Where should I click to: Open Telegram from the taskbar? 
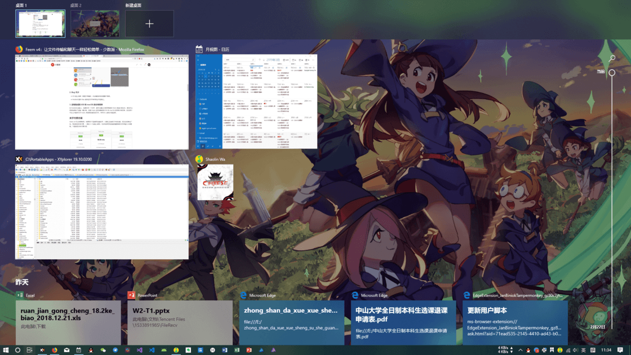(115, 350)
